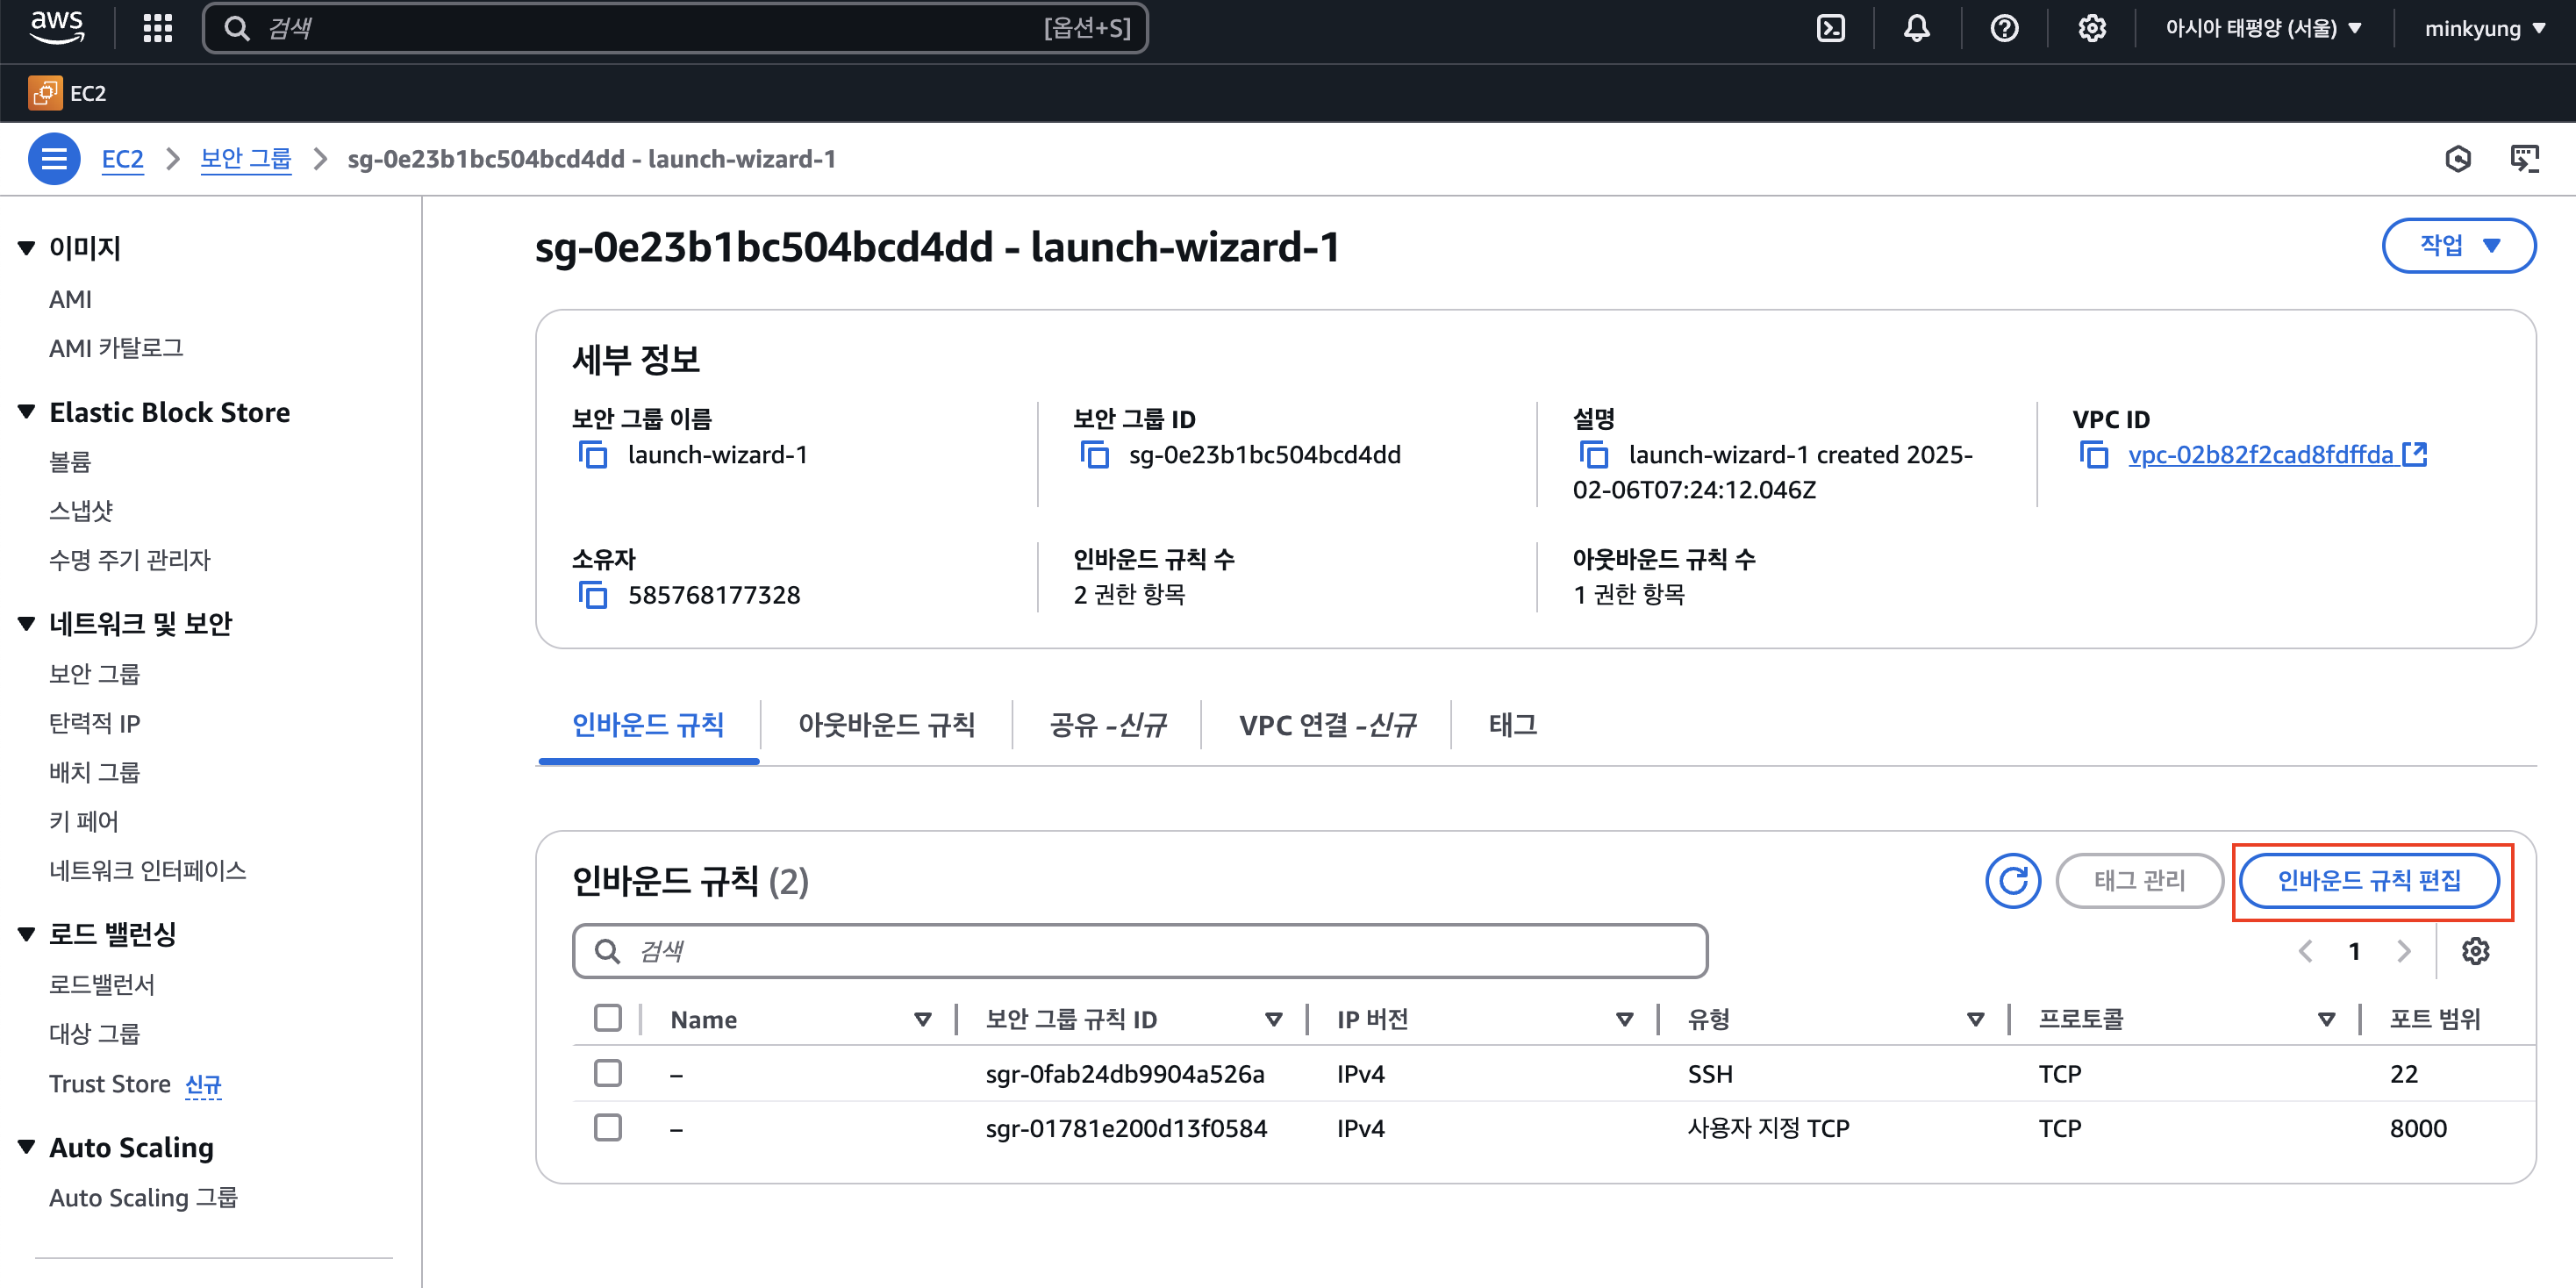2576x1288 pixels.
Task: Switch to the VPC 연결 - 신규 tab
Action: tap(1327, 724)
